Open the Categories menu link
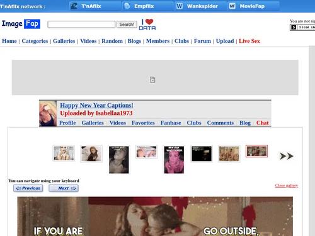The image size is (315, 236). pyautogui.click(x=35, y=41)
